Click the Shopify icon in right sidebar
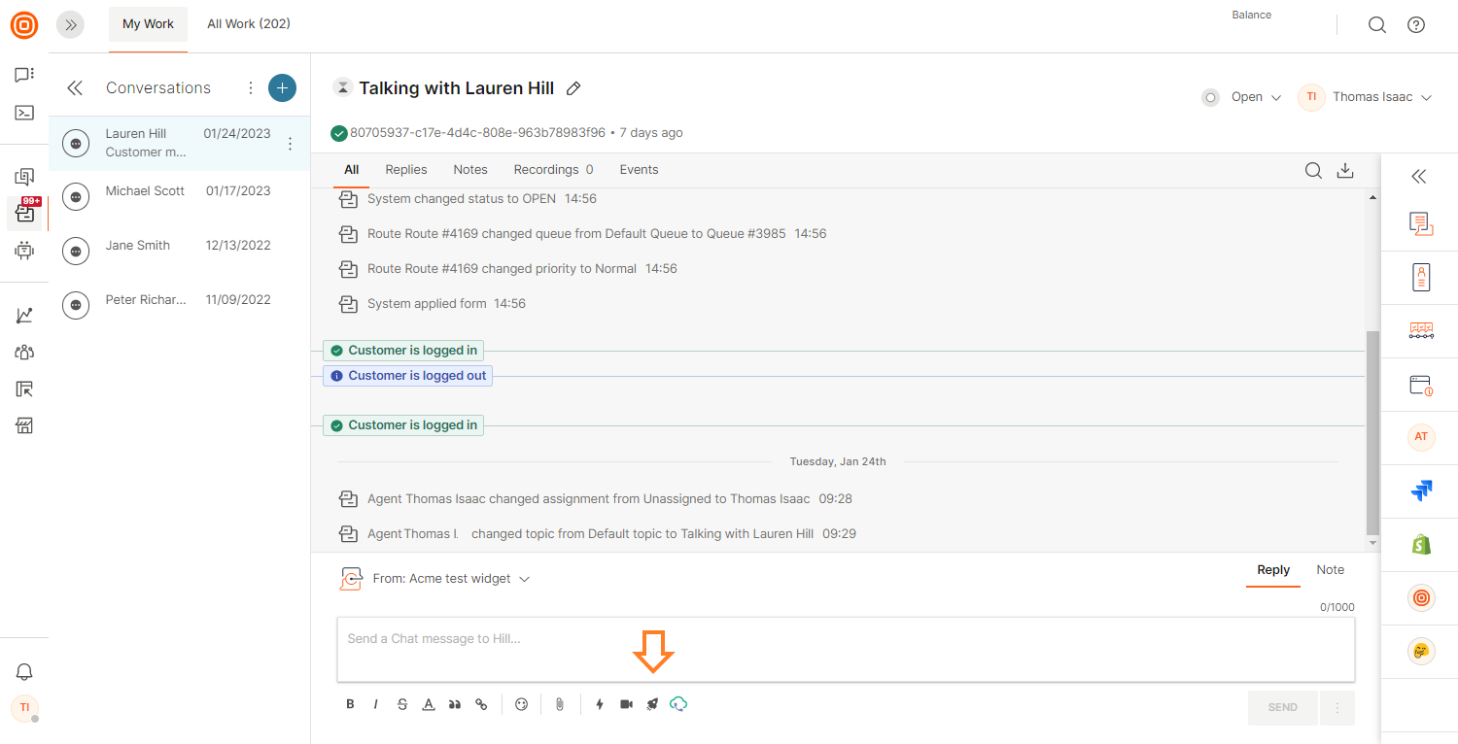The height and width of the screenshot is (744, 1458). [1421, 545]
